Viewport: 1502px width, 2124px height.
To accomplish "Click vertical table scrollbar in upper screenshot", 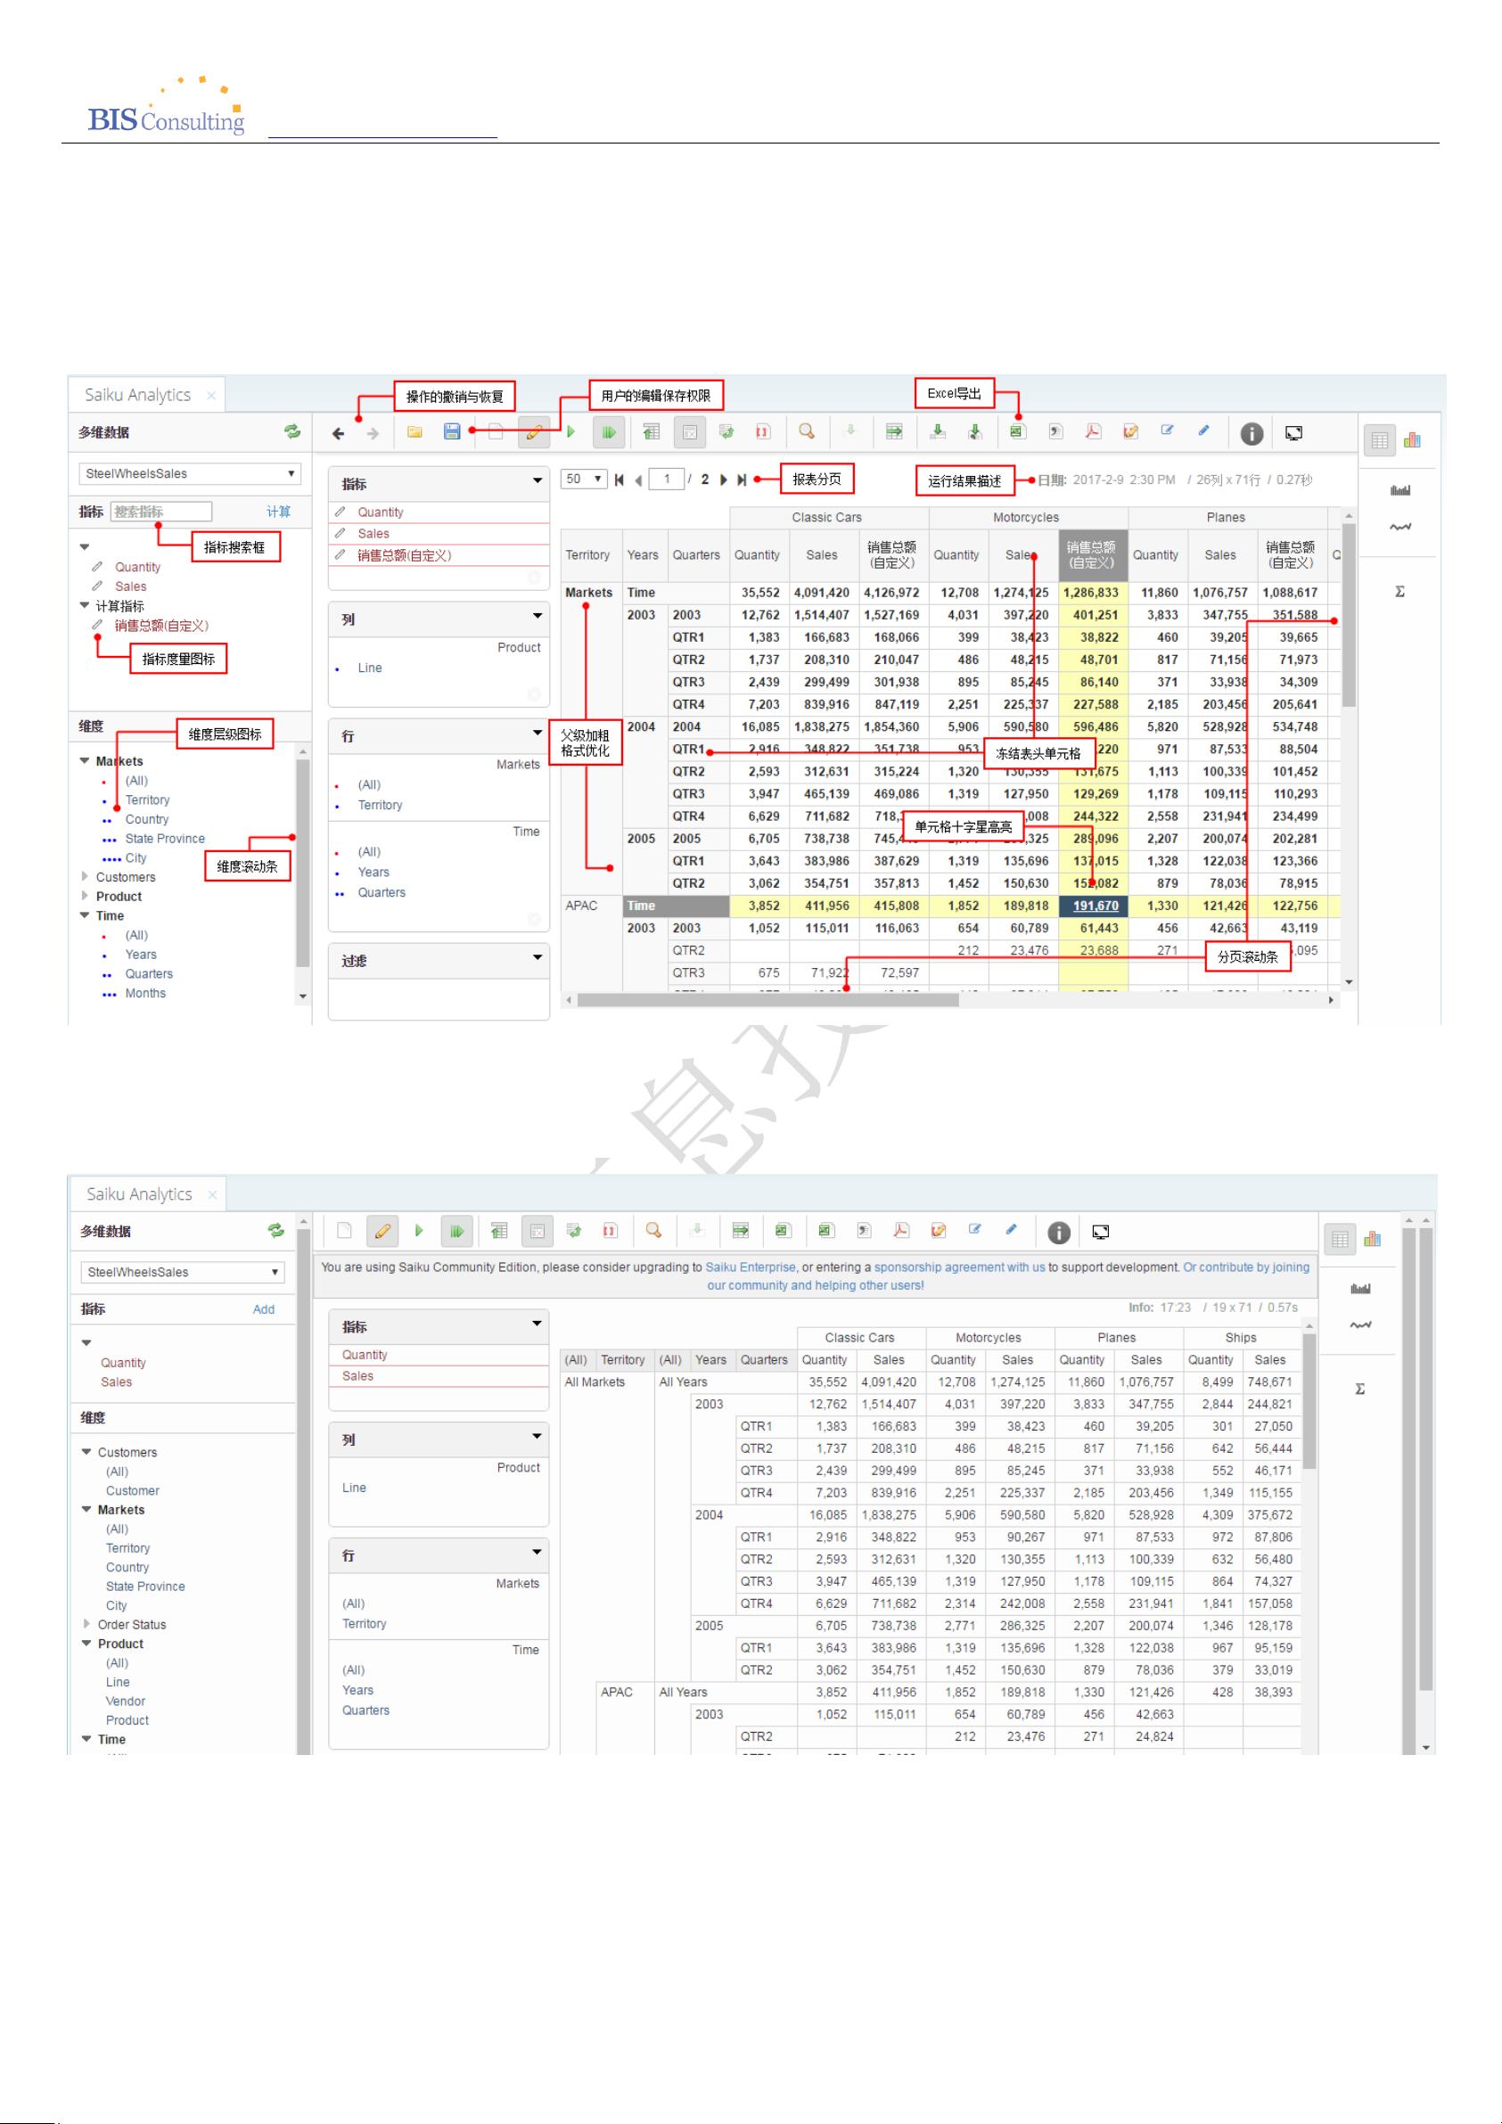I will pos(1349,615).
